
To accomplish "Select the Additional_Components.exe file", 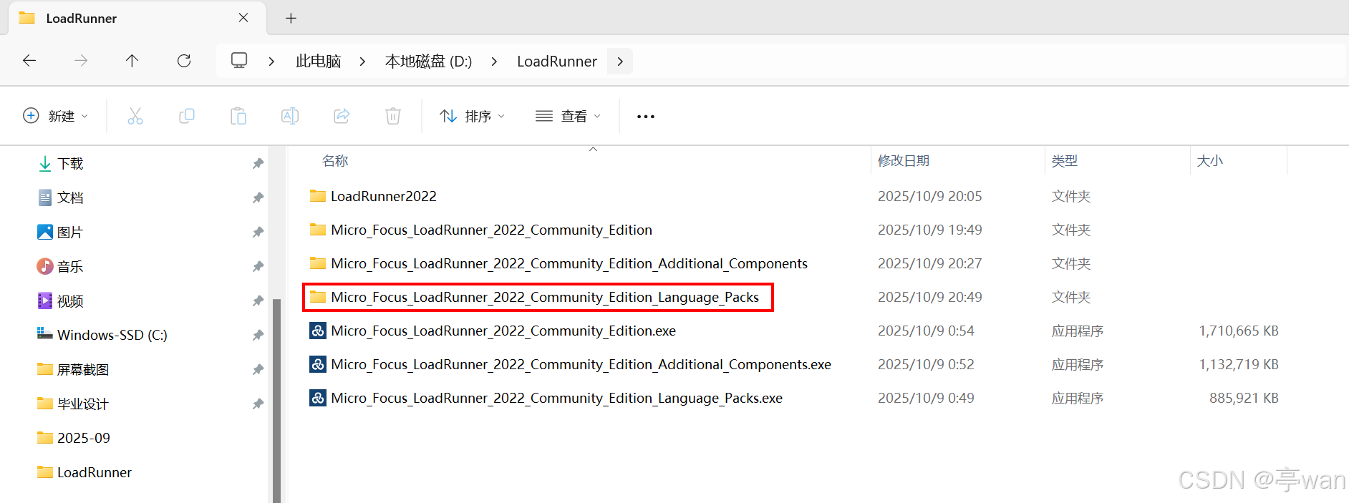I will [x=570, y=364].
